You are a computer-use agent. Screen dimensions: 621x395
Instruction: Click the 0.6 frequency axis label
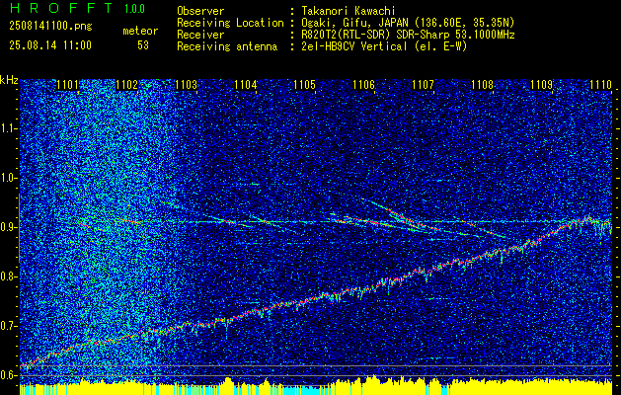point(9,375)
